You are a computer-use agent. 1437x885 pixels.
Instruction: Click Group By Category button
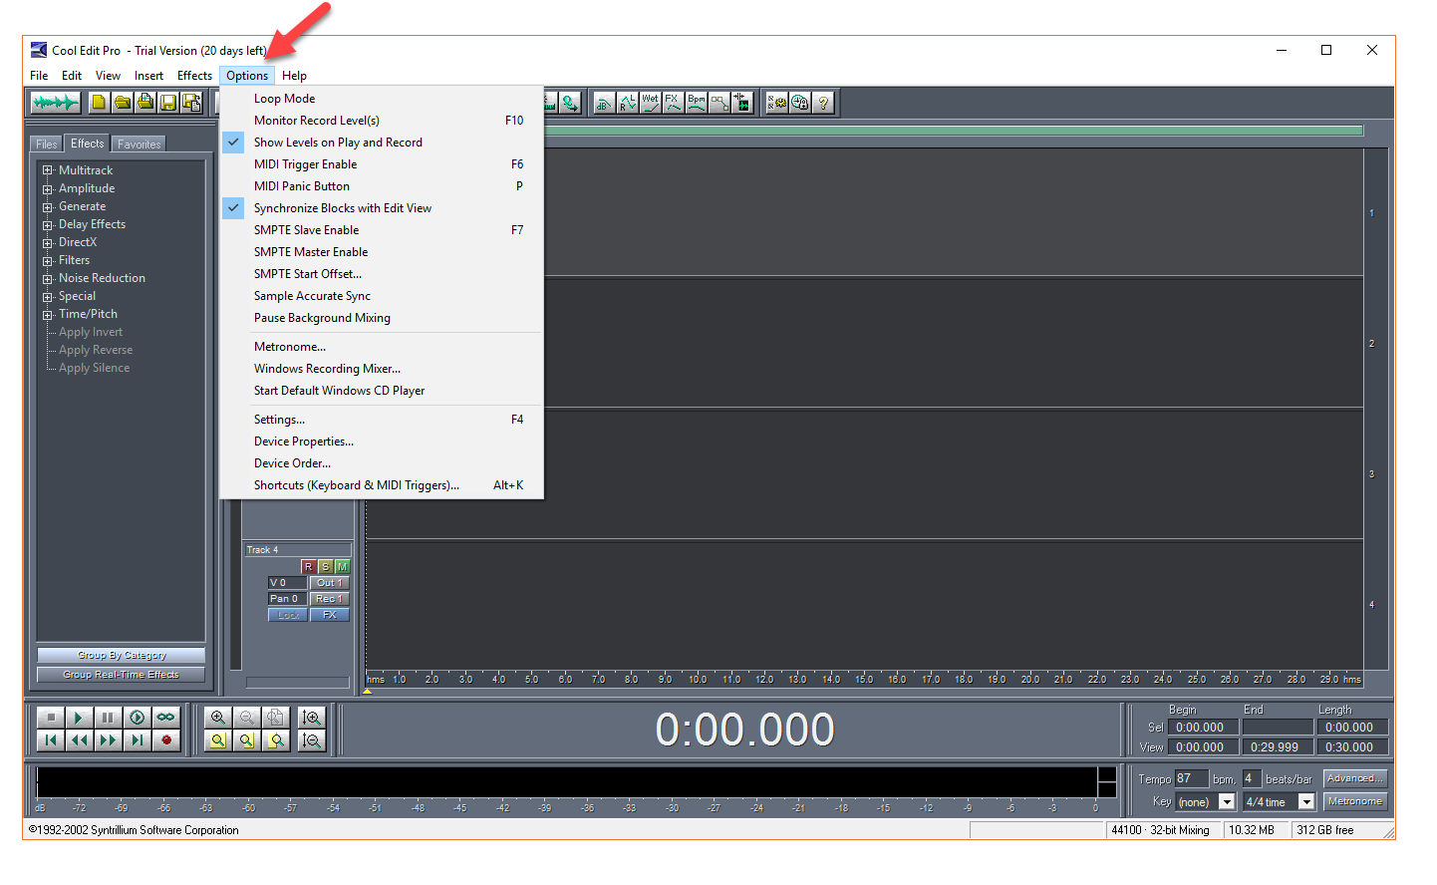pyautogui.click(x=122, y=656)
